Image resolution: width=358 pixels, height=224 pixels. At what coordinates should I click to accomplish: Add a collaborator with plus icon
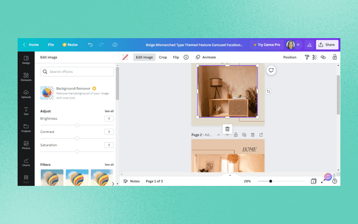298,45
